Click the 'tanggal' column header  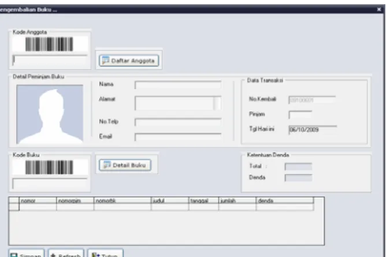[203, 200]
